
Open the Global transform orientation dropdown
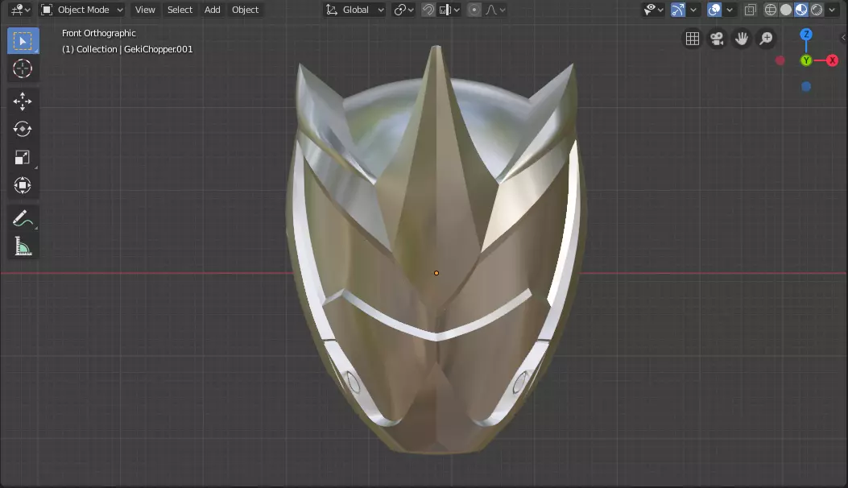(x=355, y=10)
